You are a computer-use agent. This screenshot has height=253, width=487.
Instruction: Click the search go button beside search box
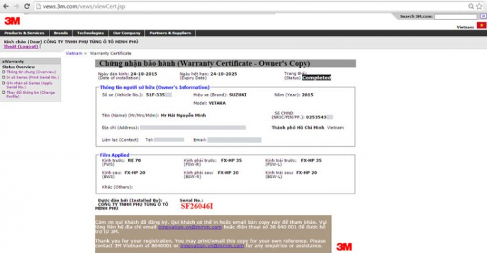(483, 16)
